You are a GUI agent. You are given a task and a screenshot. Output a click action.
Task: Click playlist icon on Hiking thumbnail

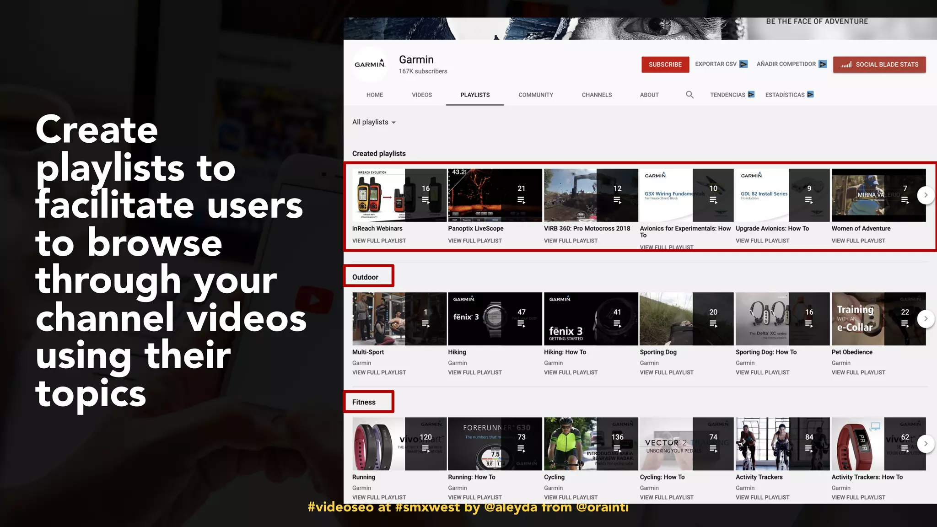pyautogui.click(x=521, y=324)
